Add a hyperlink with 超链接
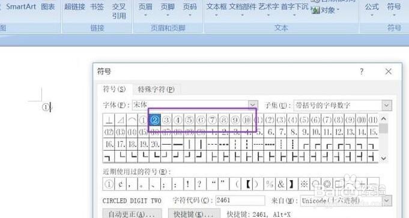The width and height of the screenshot is (409, 218). click(75, 7)
